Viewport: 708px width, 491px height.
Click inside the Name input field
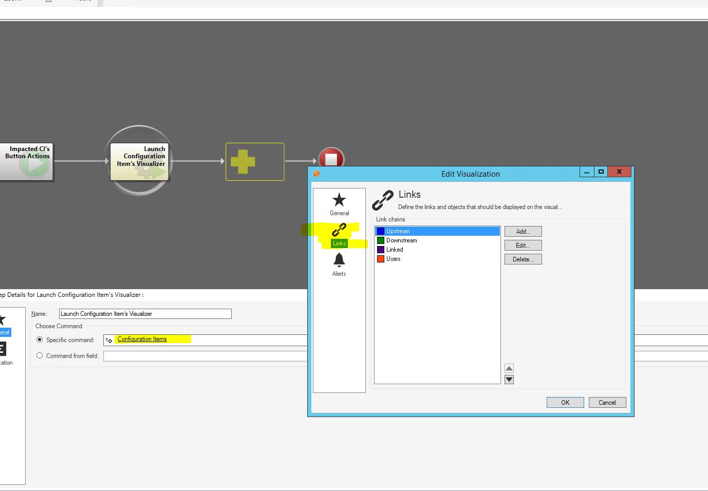(145, 313)
